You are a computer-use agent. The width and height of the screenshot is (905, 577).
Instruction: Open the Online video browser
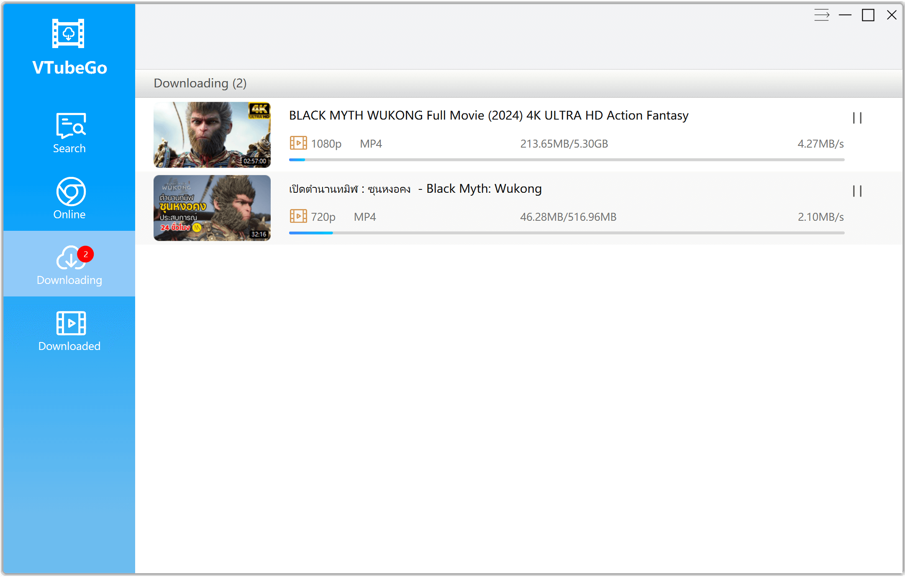(69, 199)
